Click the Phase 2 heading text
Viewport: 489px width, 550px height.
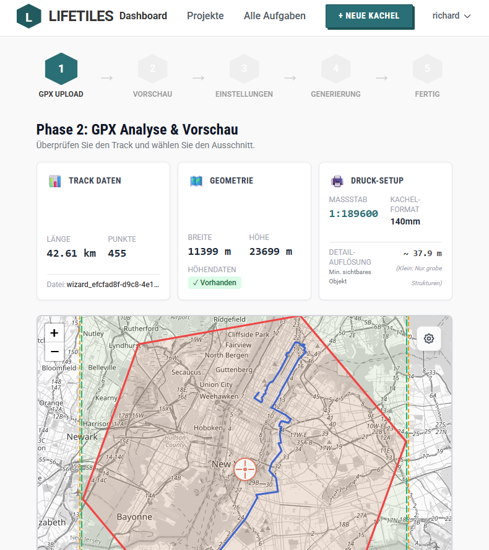137,130
